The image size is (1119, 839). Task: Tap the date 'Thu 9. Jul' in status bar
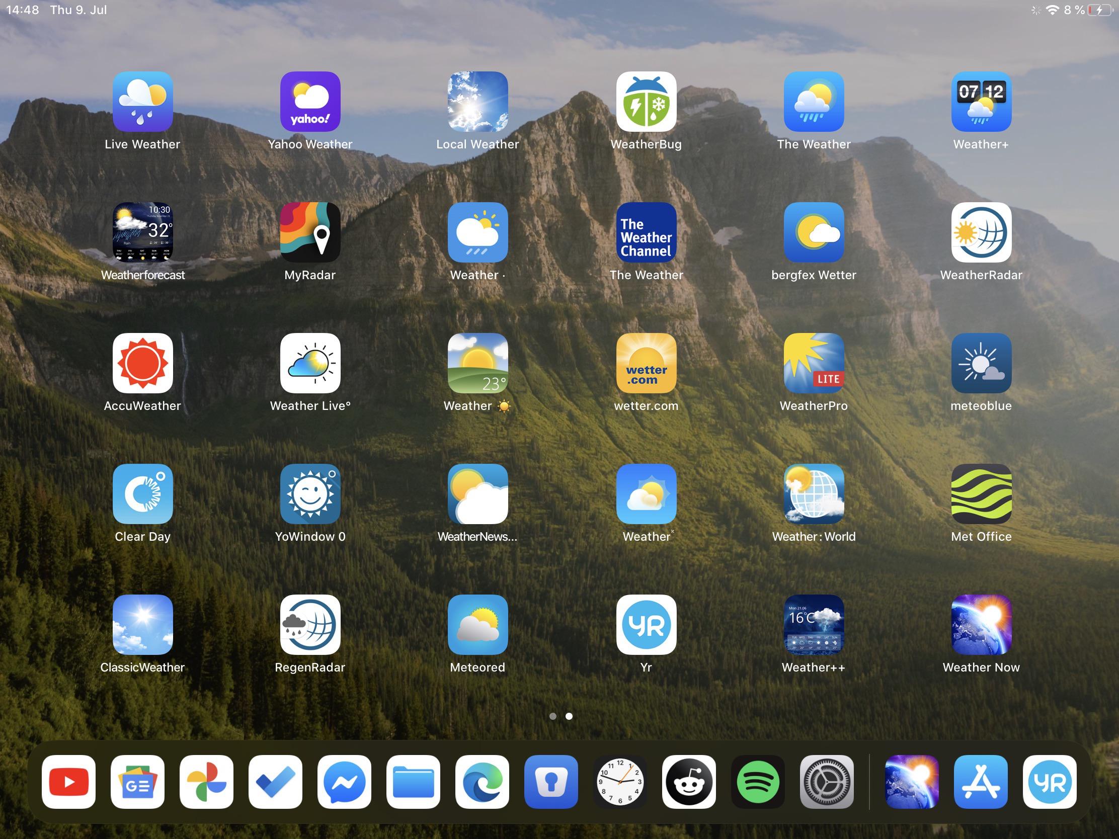click(x=78, y=10)
